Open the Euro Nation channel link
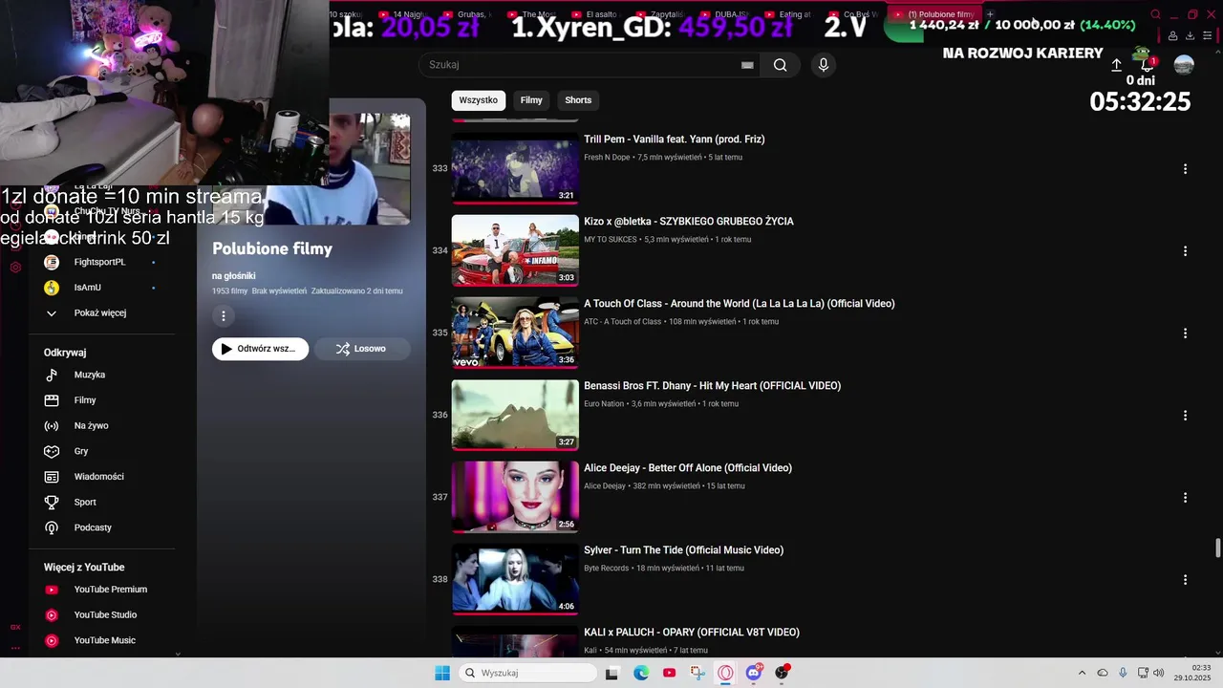The width and height of the screenshot is (1223, 688). click(604, 404)
